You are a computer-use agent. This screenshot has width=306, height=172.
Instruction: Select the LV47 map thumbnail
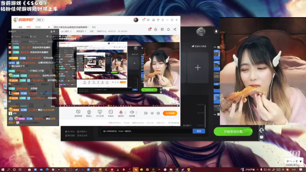point(216,65)
